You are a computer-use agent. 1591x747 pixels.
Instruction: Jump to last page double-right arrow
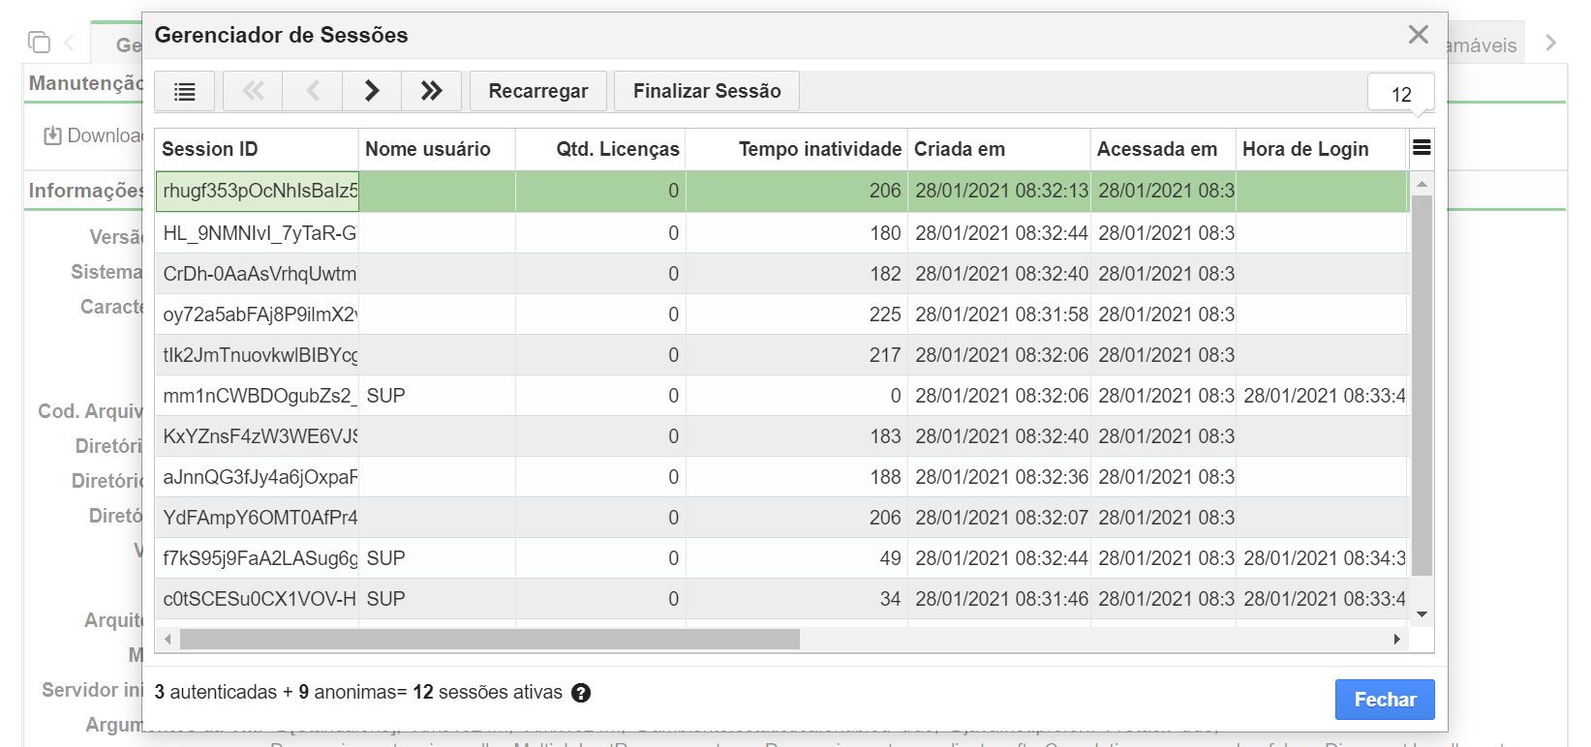click(x=432, y=91)
